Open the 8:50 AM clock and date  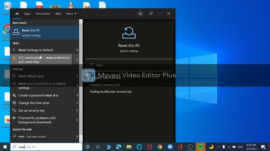pyautogui.click(x=251, y=147)
